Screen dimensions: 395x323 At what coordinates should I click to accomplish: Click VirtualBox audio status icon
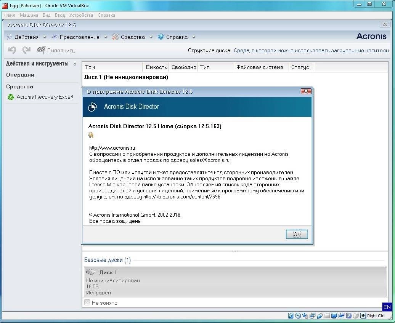click(305, 316)
